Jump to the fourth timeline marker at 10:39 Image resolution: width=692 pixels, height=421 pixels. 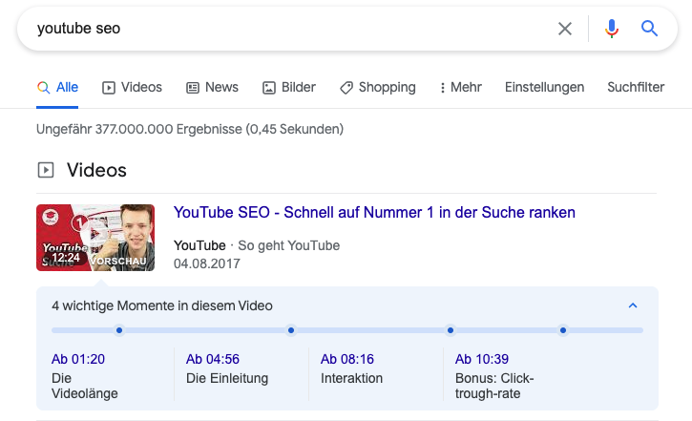563,330
